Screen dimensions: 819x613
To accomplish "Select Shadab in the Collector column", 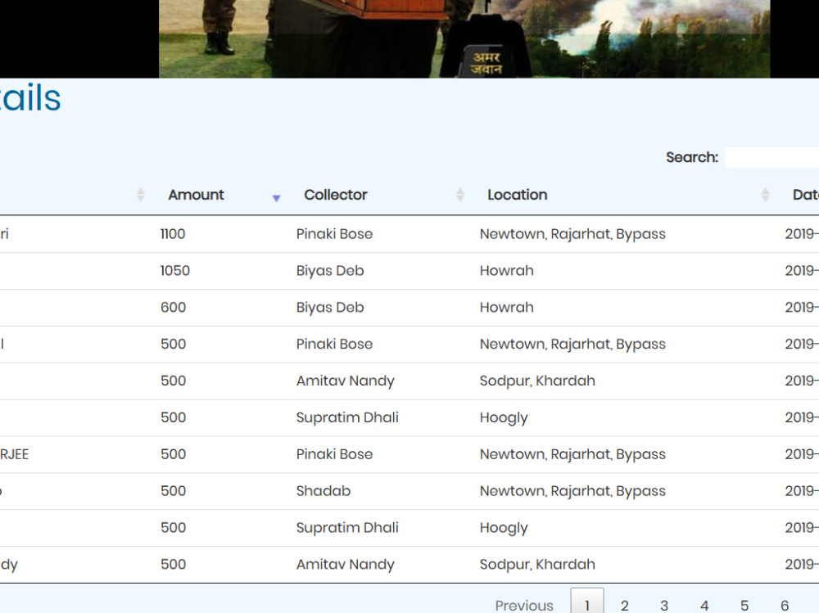I will [x=324, y=491].
